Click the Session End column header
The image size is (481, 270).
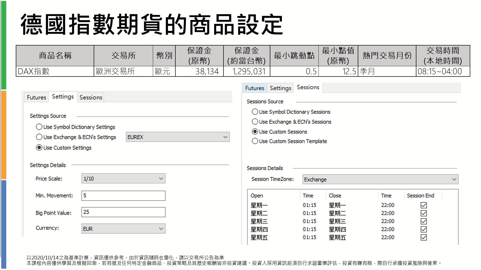pyautogui.click(x=420, y=195)
